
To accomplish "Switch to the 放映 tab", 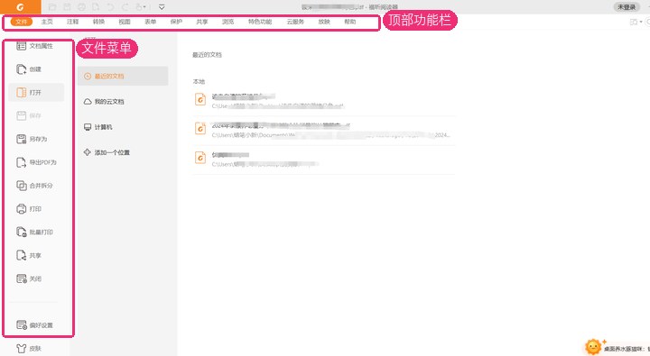I will point(324,22).
